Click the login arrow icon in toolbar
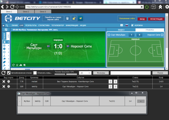This screenshot has height=120, width=169. pyautogui.click(x=153, y=7)
